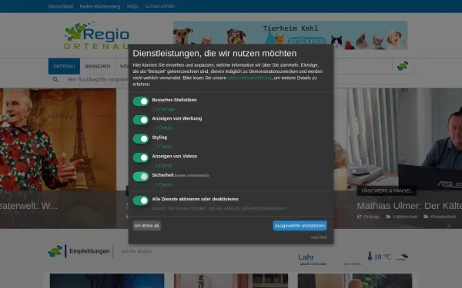Open the rightmost recommendation card thumbnail
Image resolution: width=462 pixels, height=288 pixels.
point(355,281)
